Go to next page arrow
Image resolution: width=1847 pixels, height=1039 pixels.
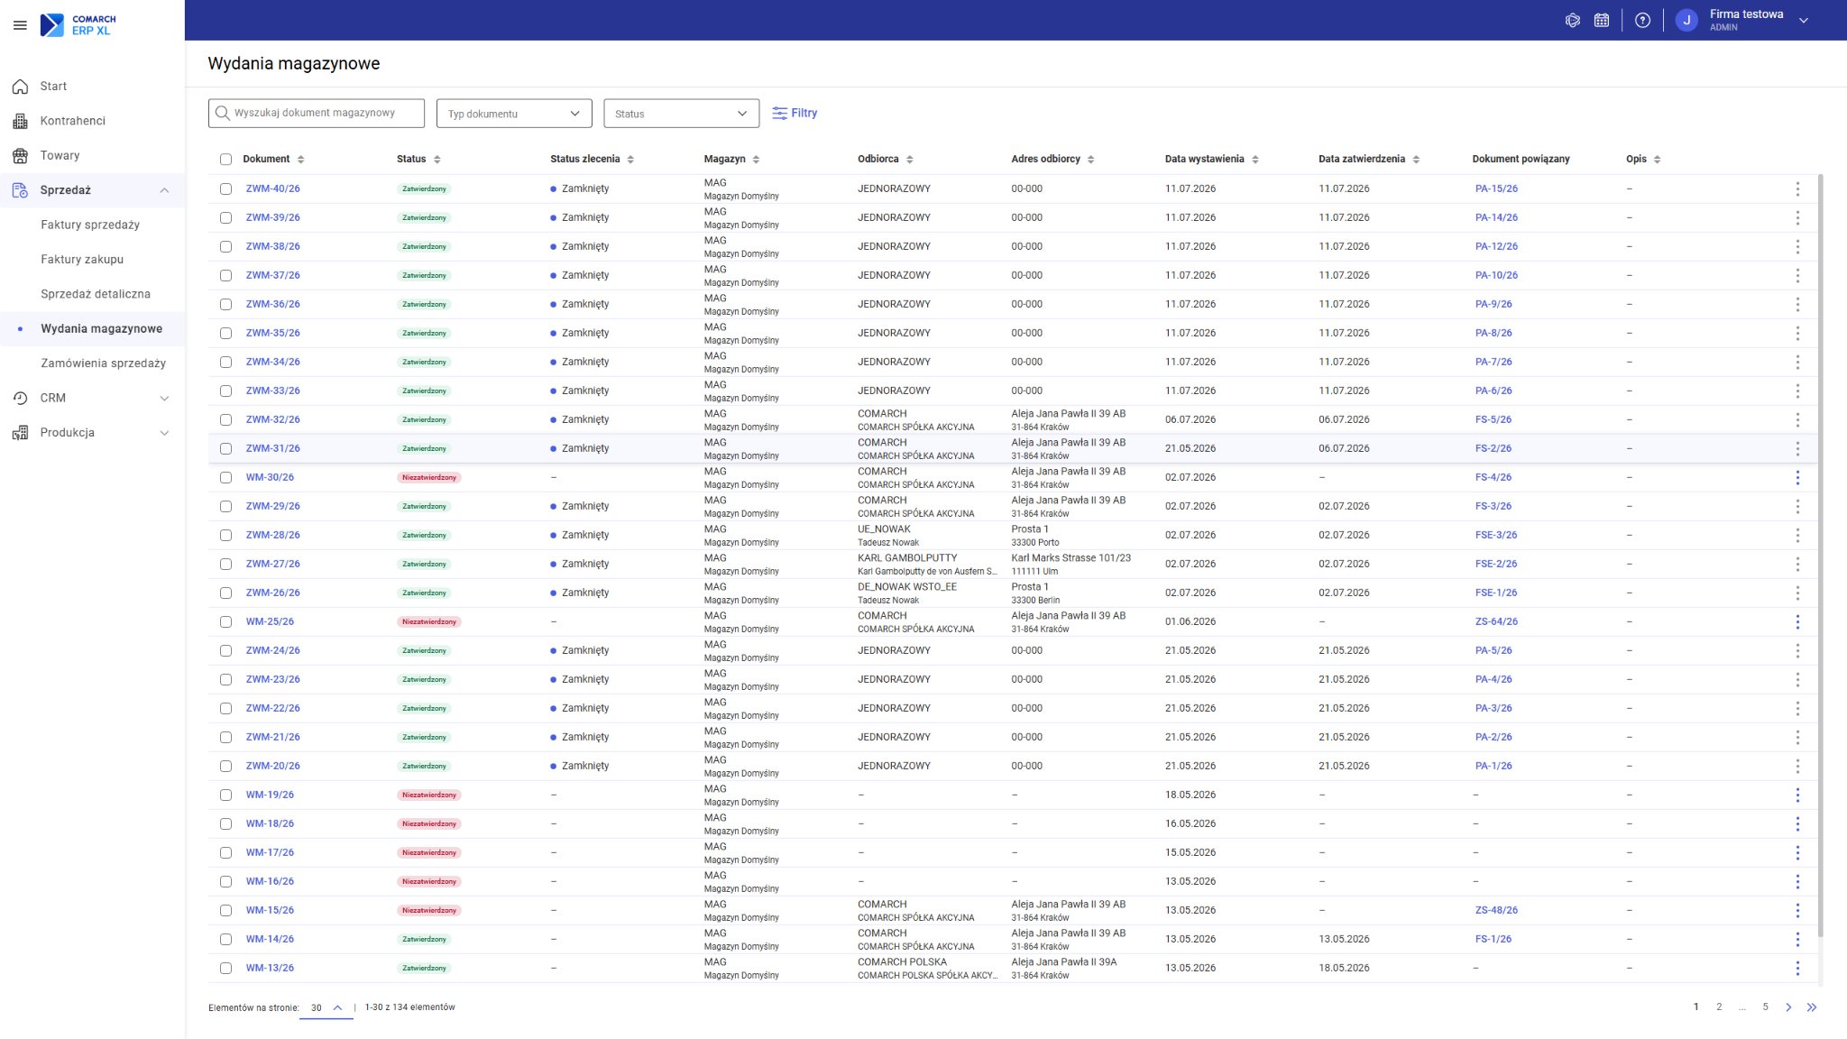coord(1788,1007)
